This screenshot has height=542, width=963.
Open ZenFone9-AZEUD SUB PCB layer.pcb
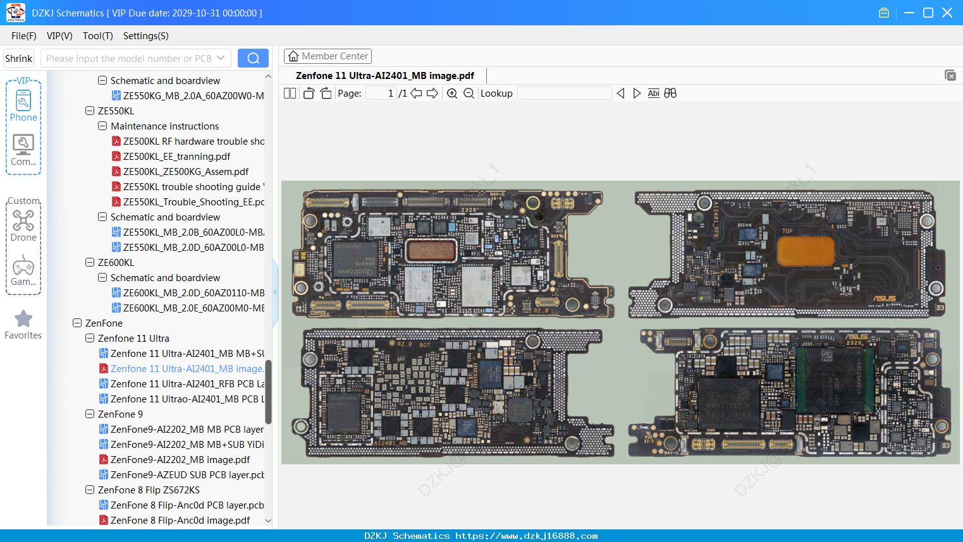click(181, 474)
